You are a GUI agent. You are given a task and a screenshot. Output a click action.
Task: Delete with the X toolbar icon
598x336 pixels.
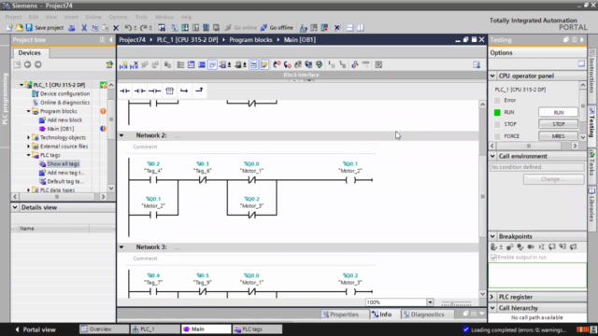tap(116, 28)
